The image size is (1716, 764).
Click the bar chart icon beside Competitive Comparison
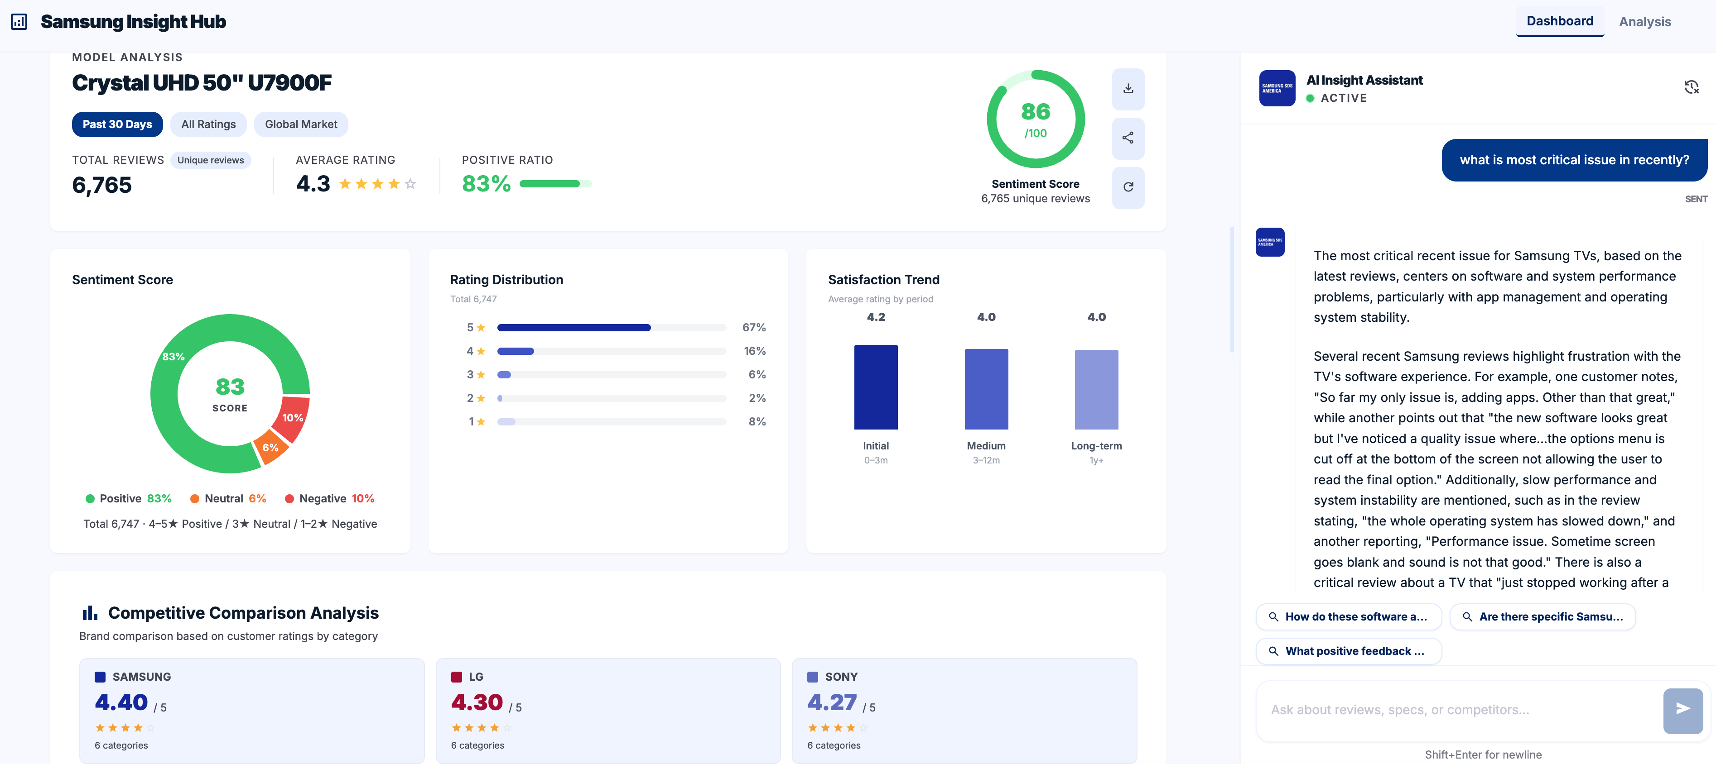89,612
